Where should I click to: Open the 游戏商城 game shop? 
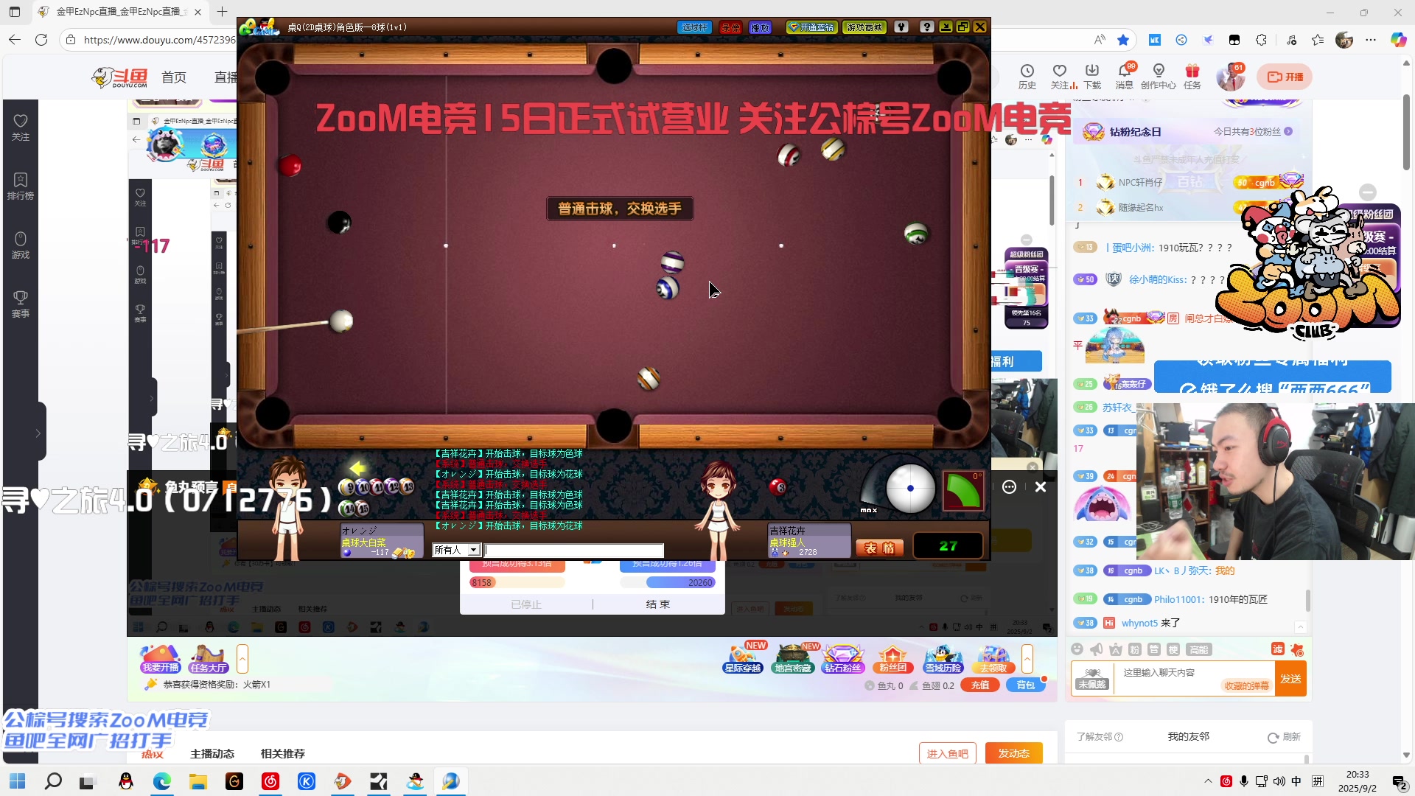[x=864, y=27]
